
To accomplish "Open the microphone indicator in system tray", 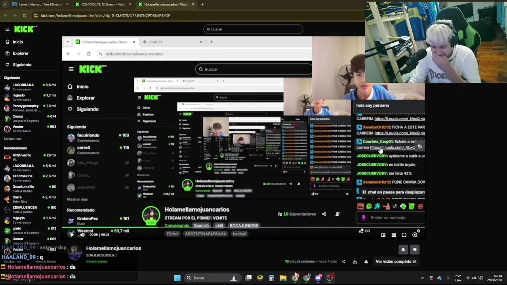I will (448, 278).
